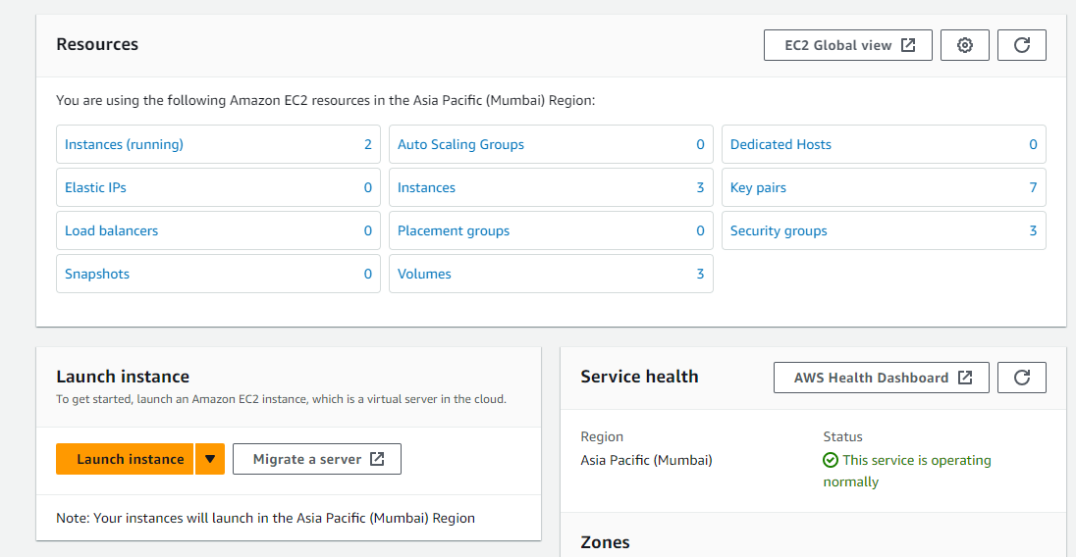Refresh the Service health panel

tap(1021, 378)
